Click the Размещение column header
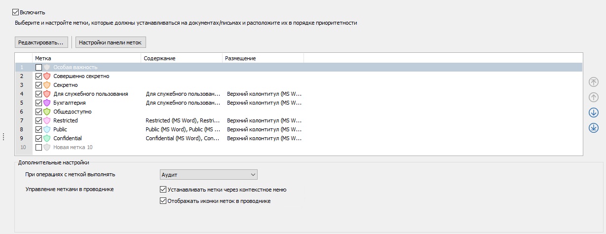The image size is (606, 234). (263, 58)
